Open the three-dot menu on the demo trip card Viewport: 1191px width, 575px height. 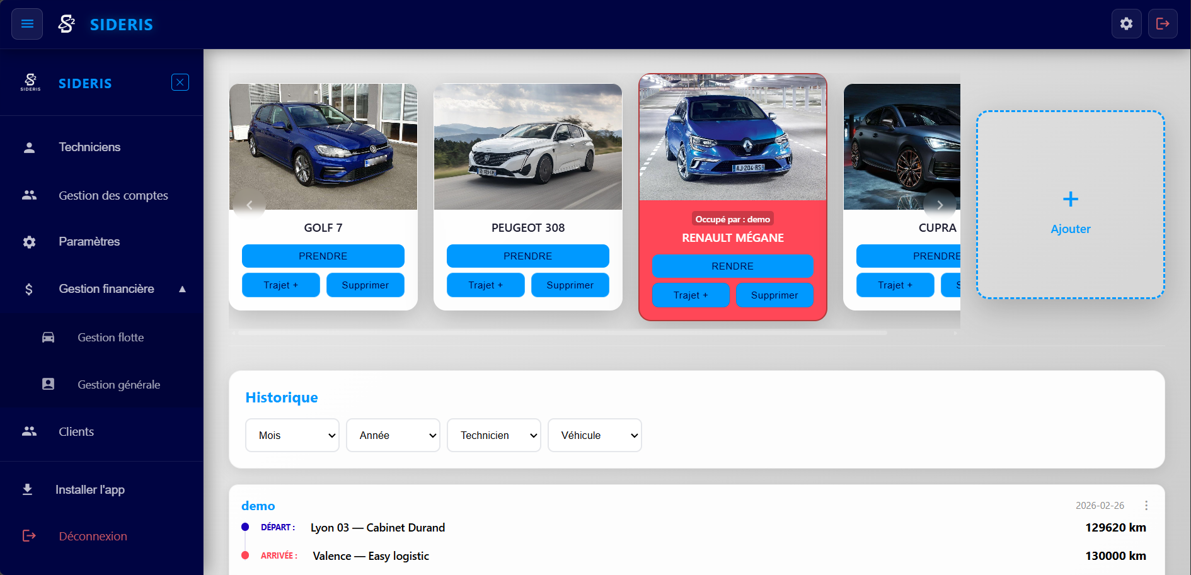[1146, 505]
